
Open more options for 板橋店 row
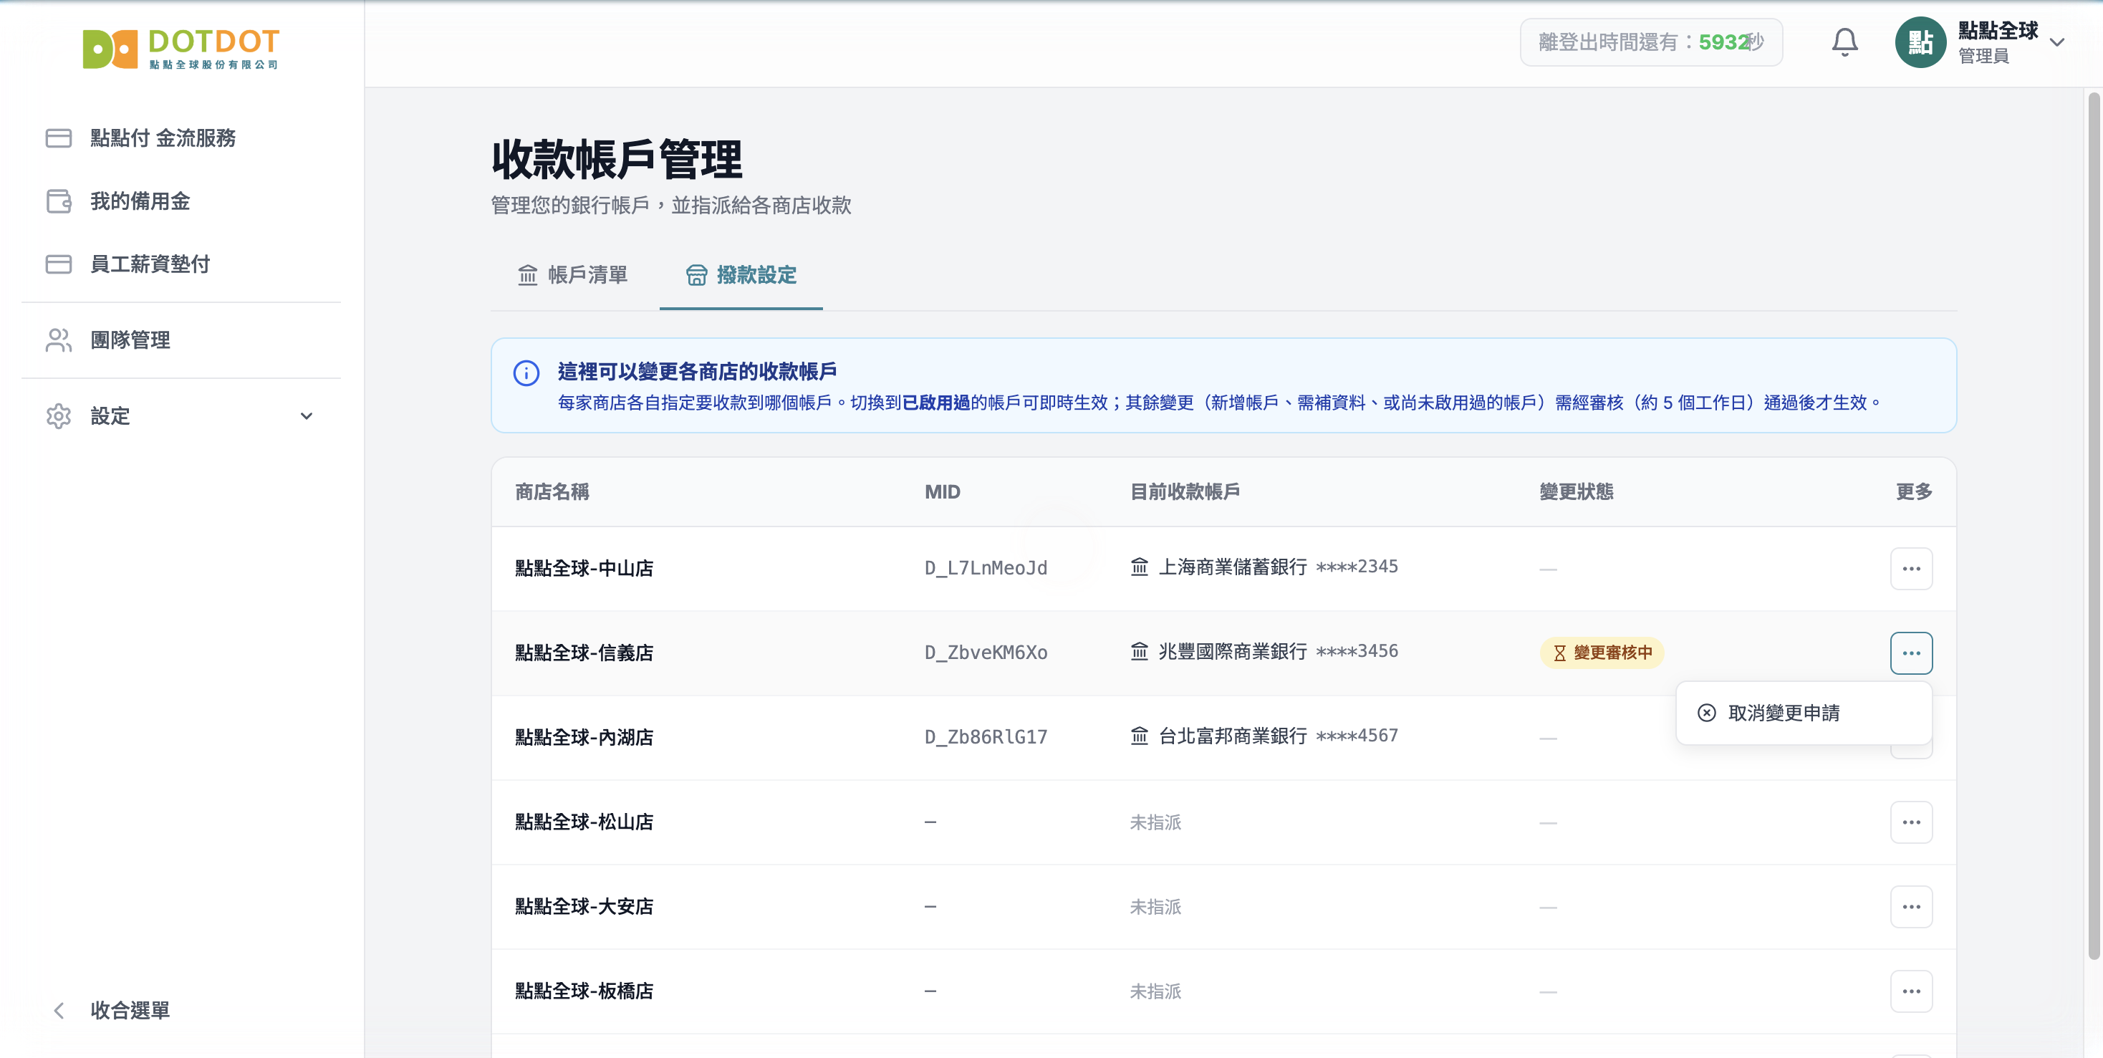1911,991
